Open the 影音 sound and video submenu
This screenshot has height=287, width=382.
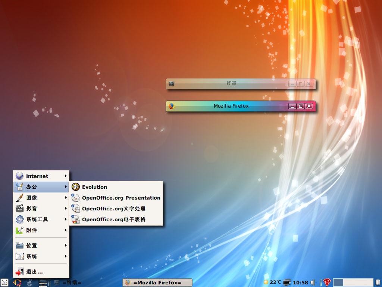[x=41, y=209]
